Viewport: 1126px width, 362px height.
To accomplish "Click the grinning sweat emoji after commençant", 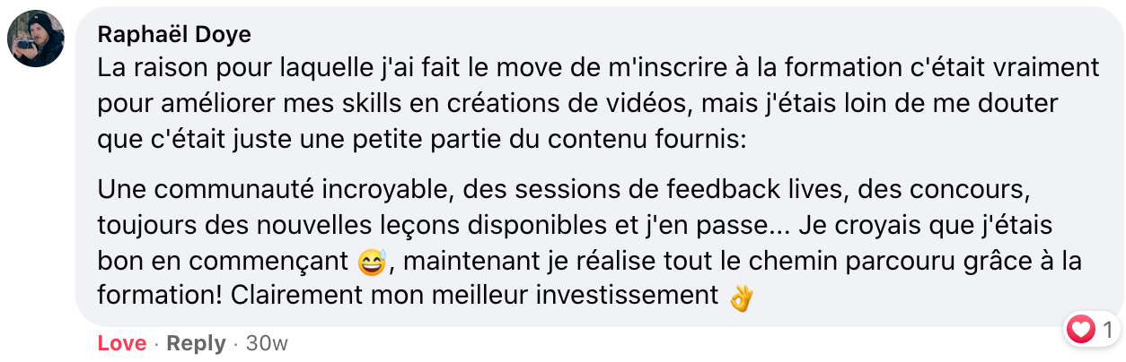I will pyautogui.click(x=371, y=263).
